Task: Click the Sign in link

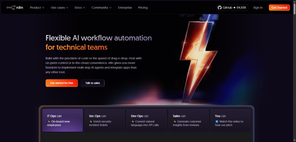Action: coord(258,8)
